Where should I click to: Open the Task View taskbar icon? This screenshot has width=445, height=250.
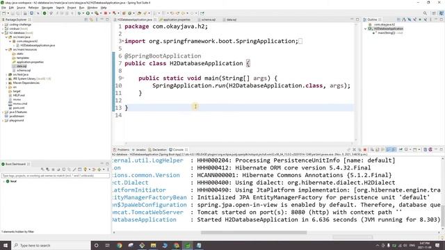coord(108,245)
